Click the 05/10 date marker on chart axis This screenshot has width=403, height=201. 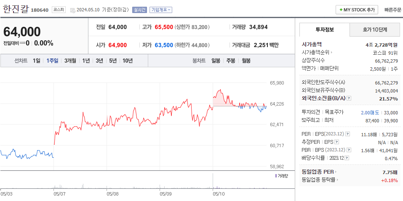point(219,193)
